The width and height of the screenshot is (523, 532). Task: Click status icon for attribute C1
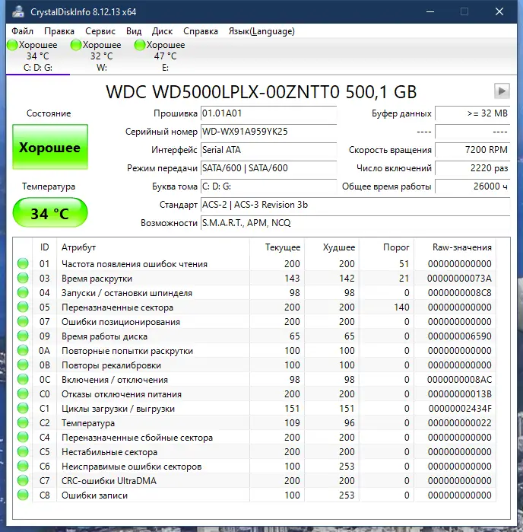(x=23, y=409)
